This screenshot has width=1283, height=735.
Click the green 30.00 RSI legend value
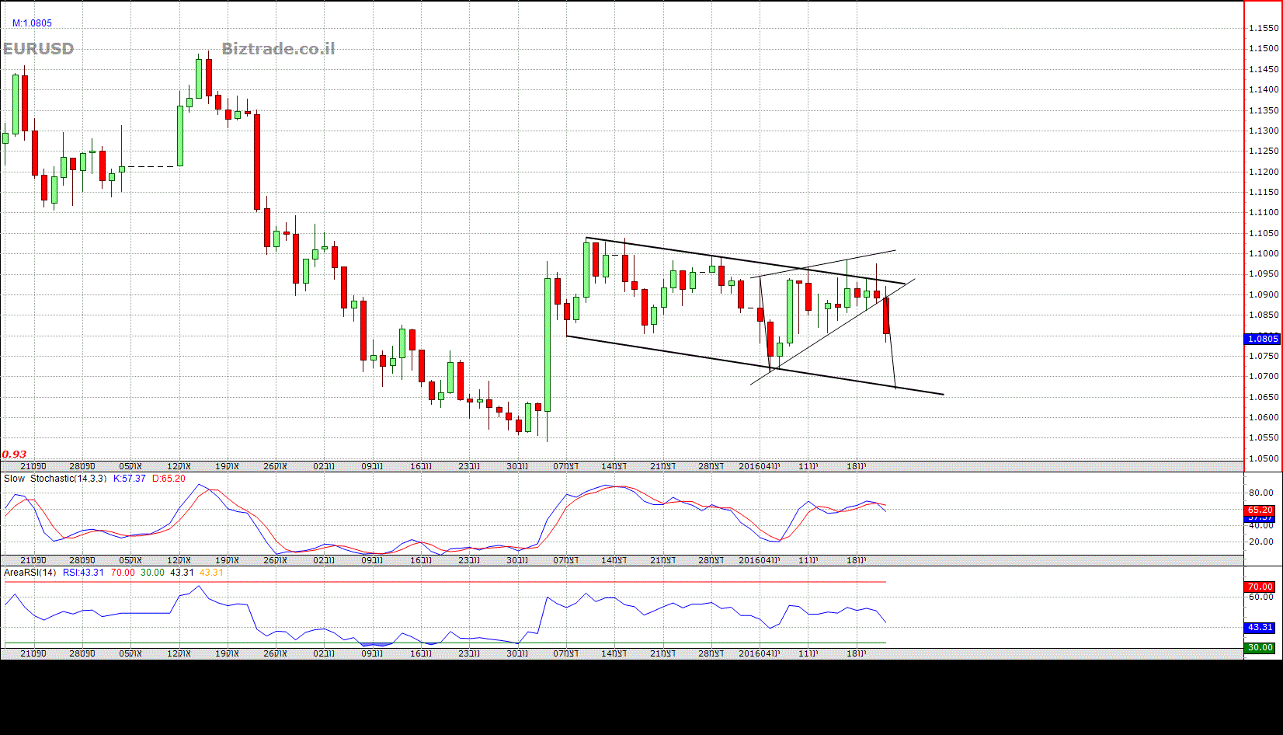point(152,573)
